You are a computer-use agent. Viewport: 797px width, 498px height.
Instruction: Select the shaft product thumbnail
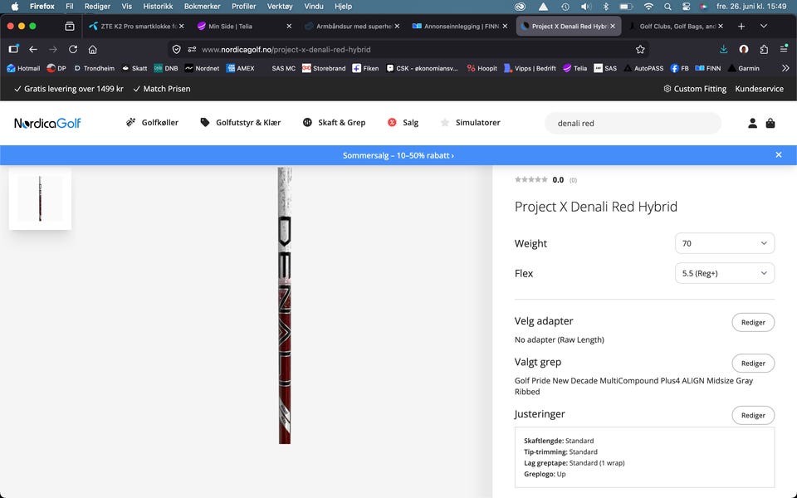pyautogui.click(x=40, y=198)
